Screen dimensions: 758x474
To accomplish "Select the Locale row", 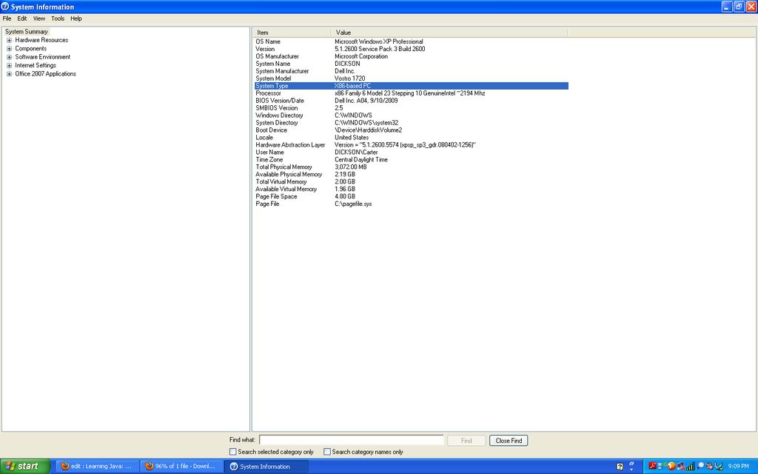I will tap(412, 137).
